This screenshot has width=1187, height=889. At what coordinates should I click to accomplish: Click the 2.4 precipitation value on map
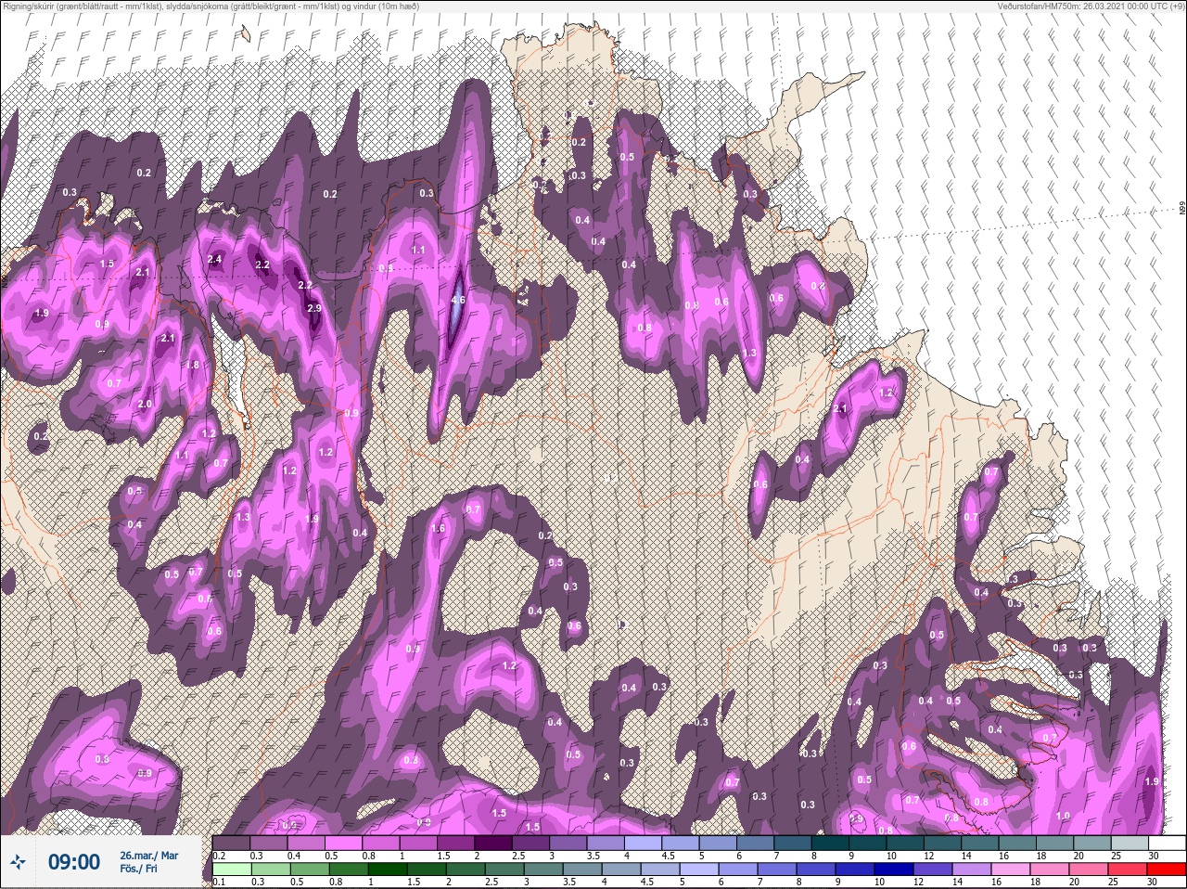pos(214,259)
